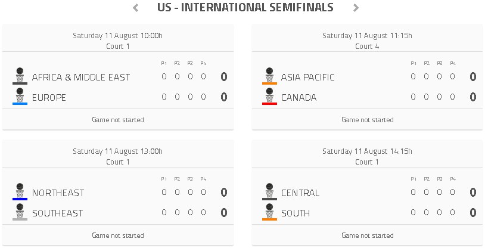Click the Northeast team basketball icon
485x248 pixels.
(20, 191)
